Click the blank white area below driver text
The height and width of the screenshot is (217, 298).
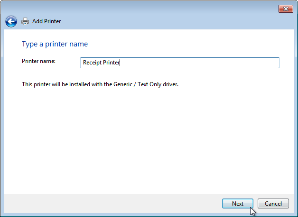pos(148,140)
